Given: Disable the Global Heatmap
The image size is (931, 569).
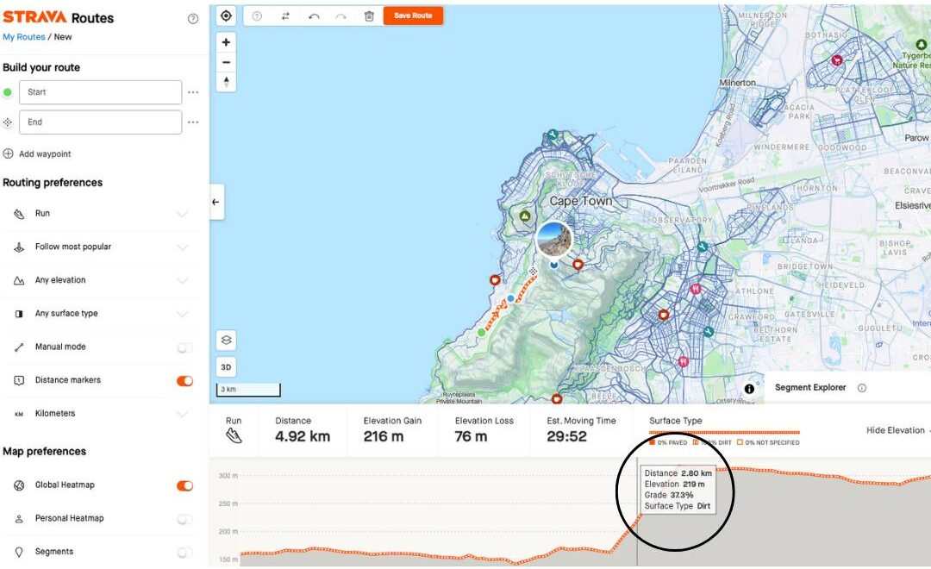Looking at the screenshot, I should click(x=184, y=486).
